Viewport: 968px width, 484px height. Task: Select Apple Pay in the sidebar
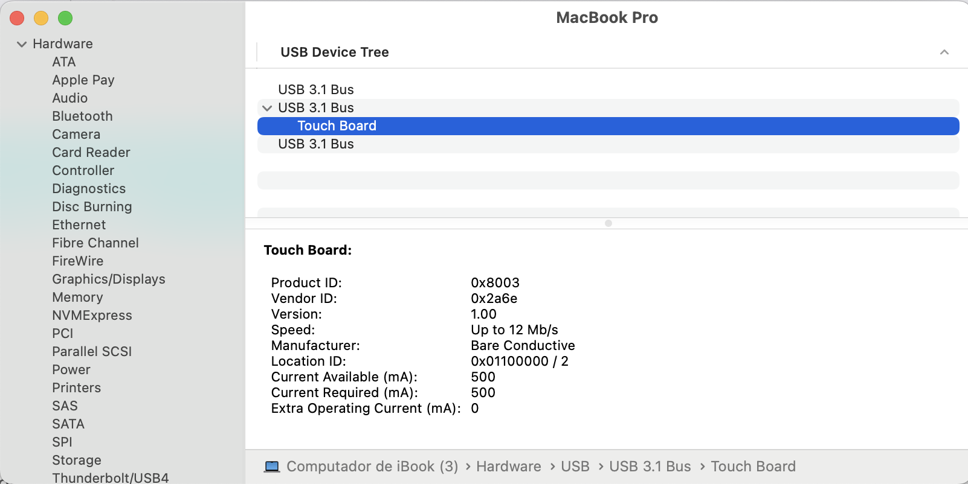pos(83,80)
